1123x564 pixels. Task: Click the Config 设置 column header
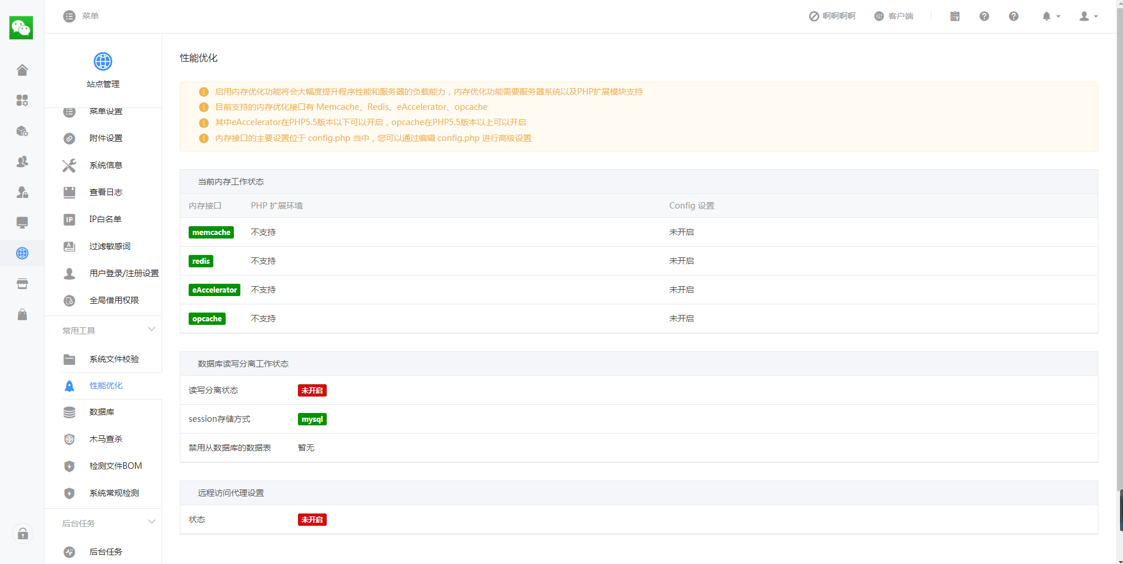(692, 206)
